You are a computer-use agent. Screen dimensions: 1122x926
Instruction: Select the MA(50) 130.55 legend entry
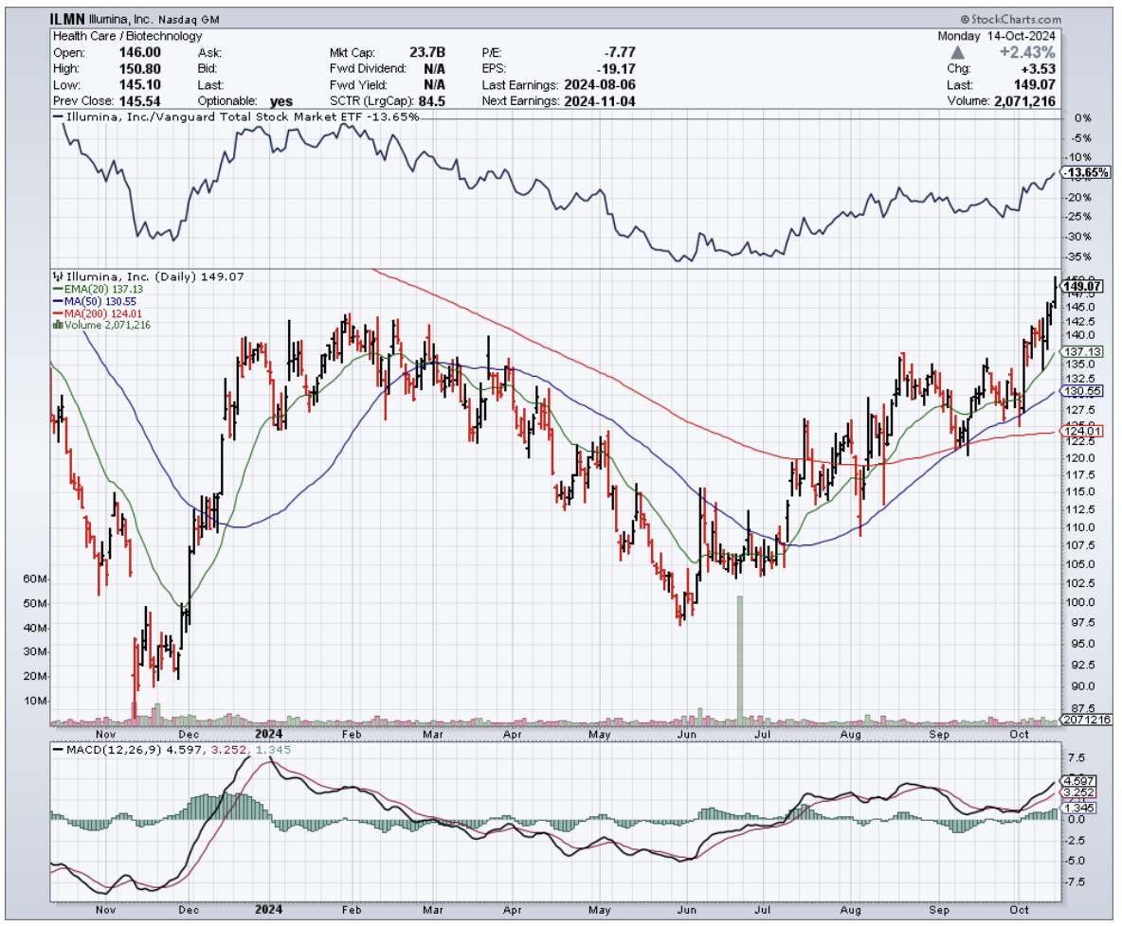pos(90,301)
